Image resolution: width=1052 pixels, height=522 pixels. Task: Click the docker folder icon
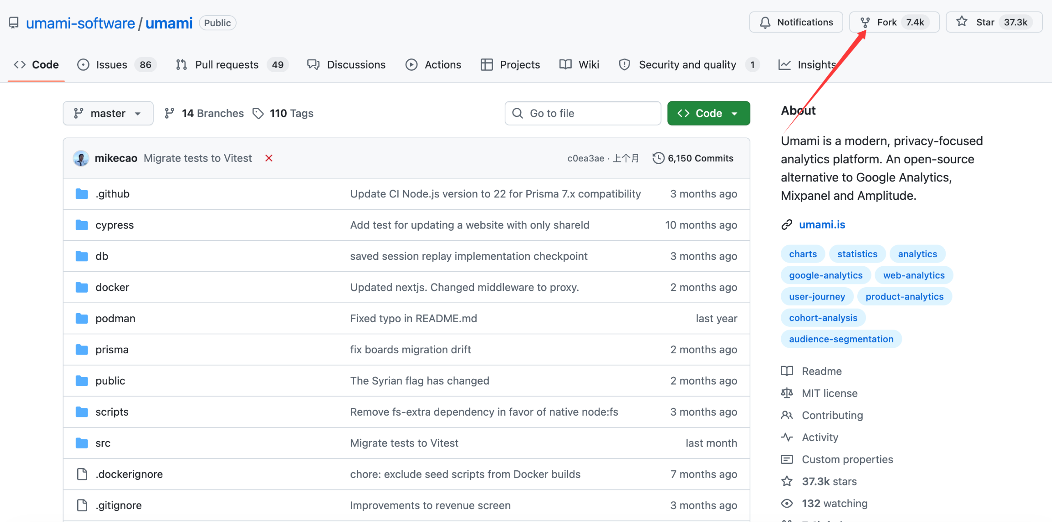pyautogui.click(x=82, y=287)
